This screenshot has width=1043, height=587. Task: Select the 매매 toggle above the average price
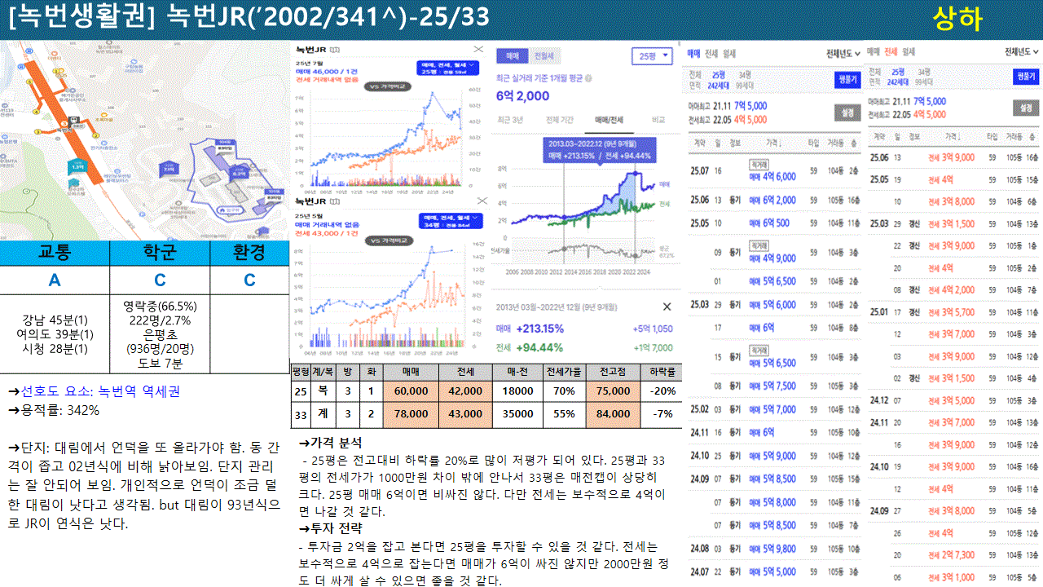point(512,56)
